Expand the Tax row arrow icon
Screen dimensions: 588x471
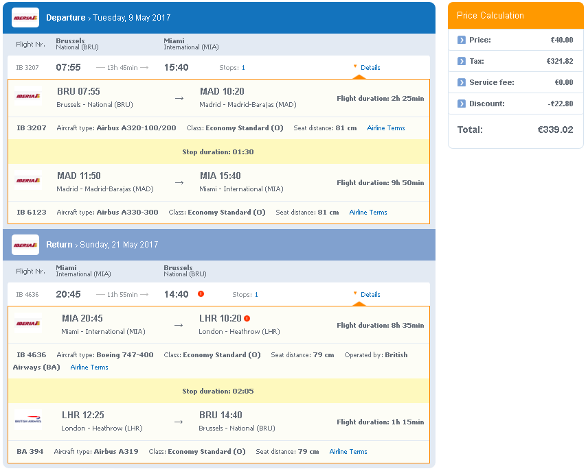pos(462,61)
